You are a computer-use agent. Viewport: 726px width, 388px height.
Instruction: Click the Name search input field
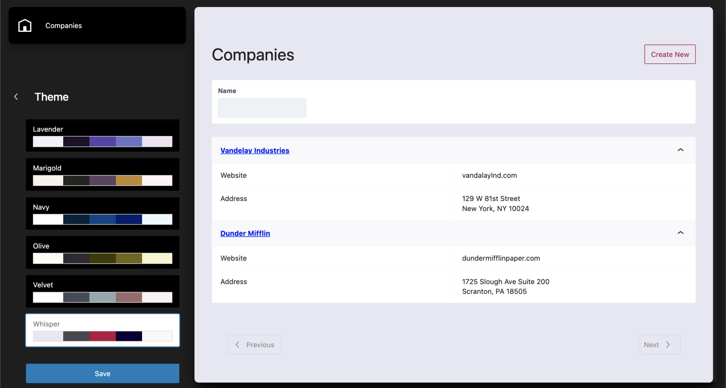[262, 108]
